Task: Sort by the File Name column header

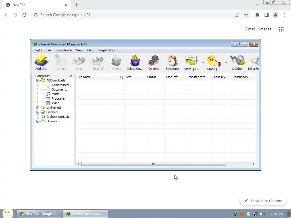Action: coord(97,77)
